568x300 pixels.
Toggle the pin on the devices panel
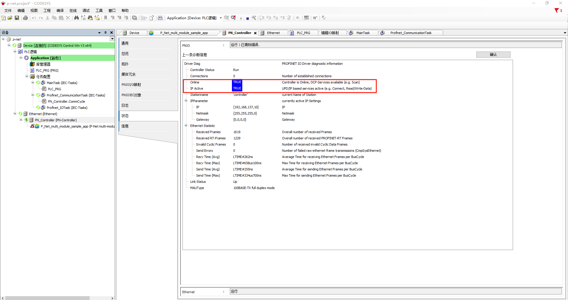[x=105, y=33]
